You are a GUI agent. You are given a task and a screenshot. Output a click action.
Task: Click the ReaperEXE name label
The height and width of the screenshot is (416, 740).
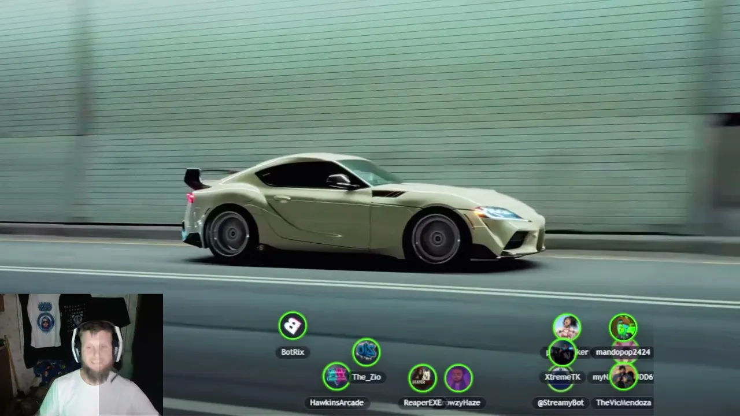point(423,403)
